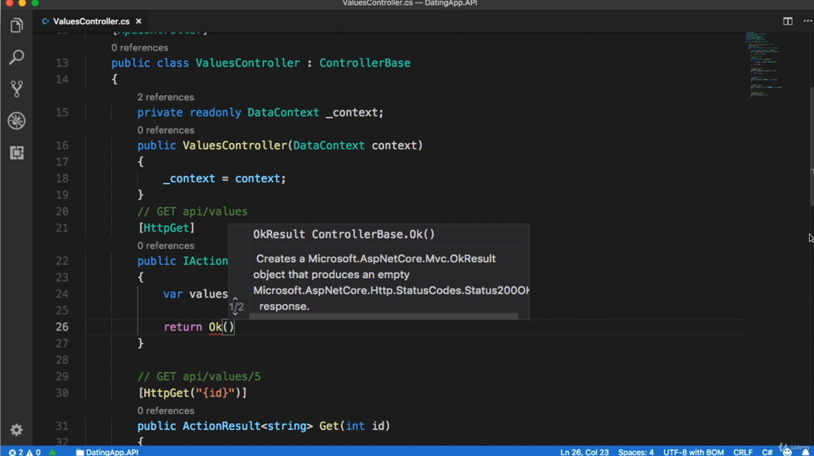Open the feedback smiley in status bar
This screenshot has width=814, height=456.
(787, 452)
